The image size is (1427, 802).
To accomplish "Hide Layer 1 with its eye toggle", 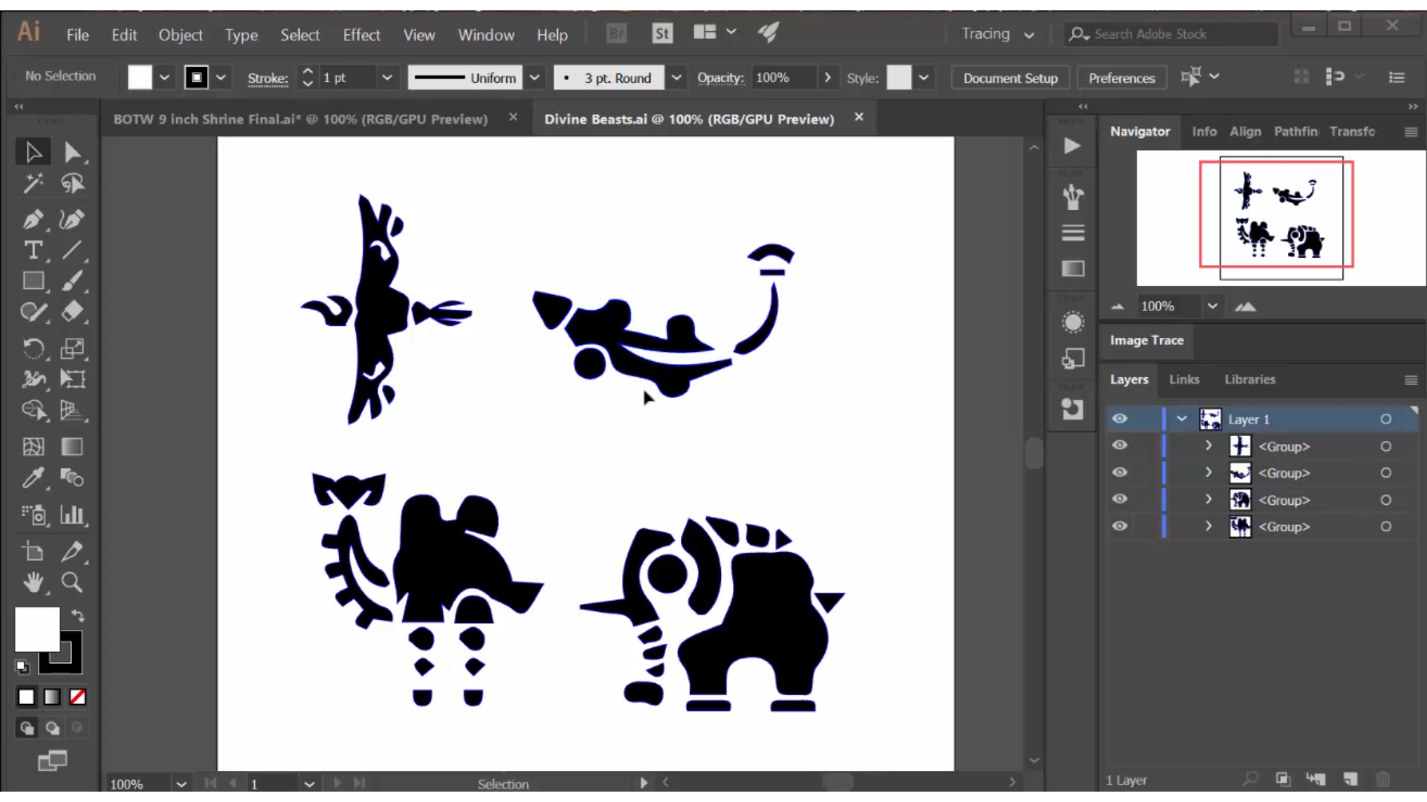I will click(x=1120, y=419).
